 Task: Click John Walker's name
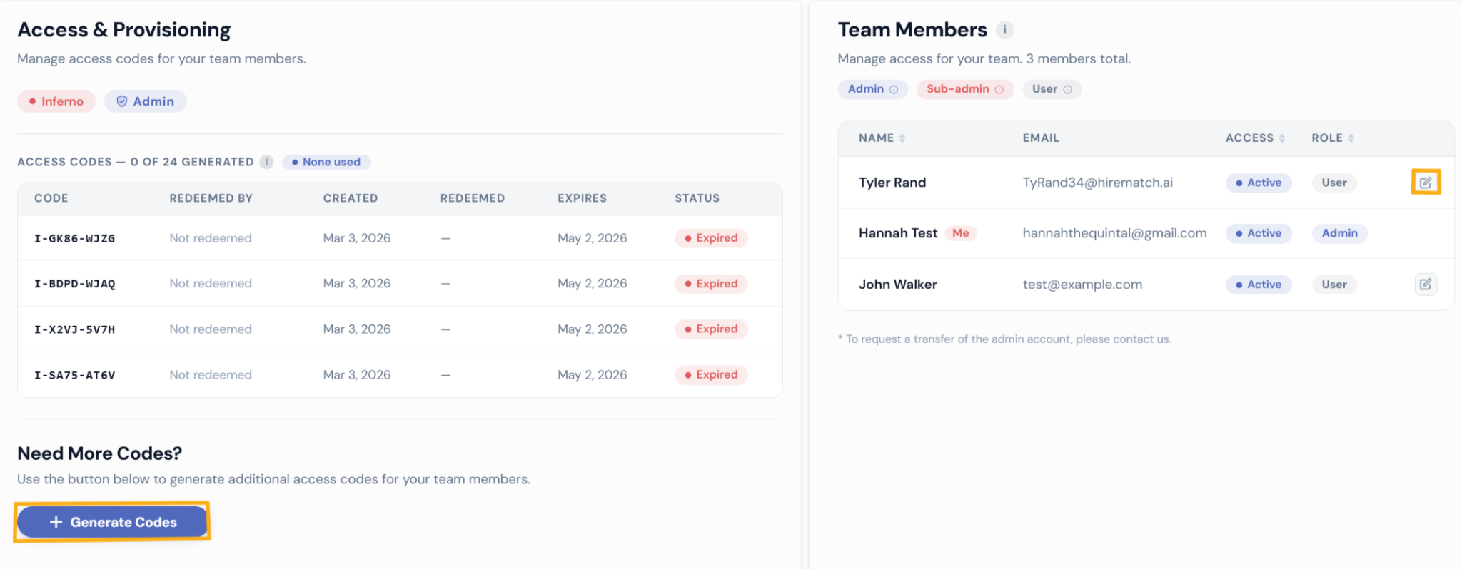point(898,284)
